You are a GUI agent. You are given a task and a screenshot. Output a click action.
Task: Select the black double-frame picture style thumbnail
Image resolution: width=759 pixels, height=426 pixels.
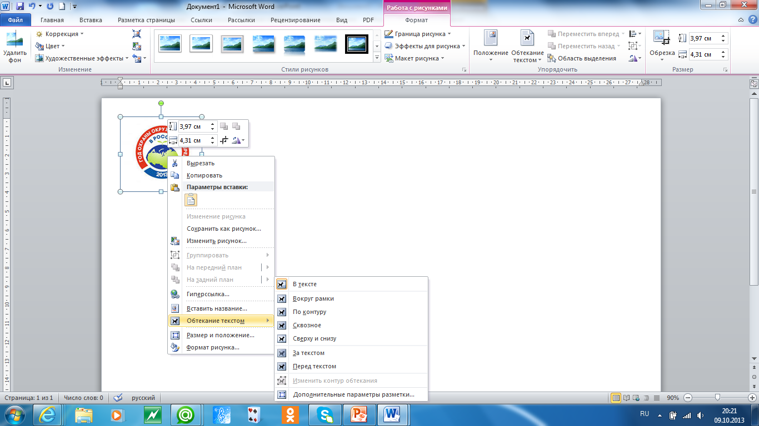356,44
